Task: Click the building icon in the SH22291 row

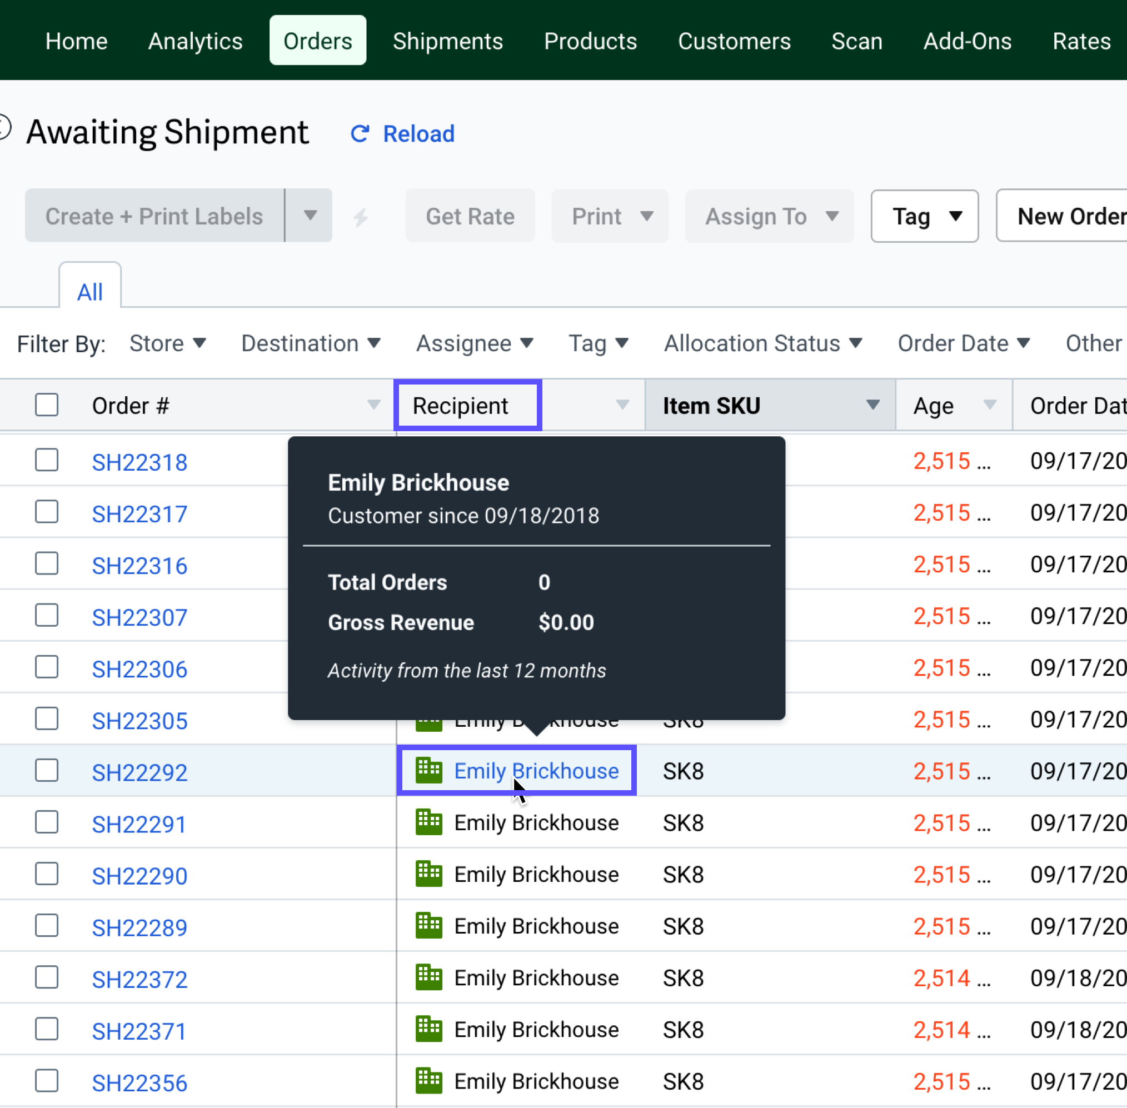Action: pos(429,822)
